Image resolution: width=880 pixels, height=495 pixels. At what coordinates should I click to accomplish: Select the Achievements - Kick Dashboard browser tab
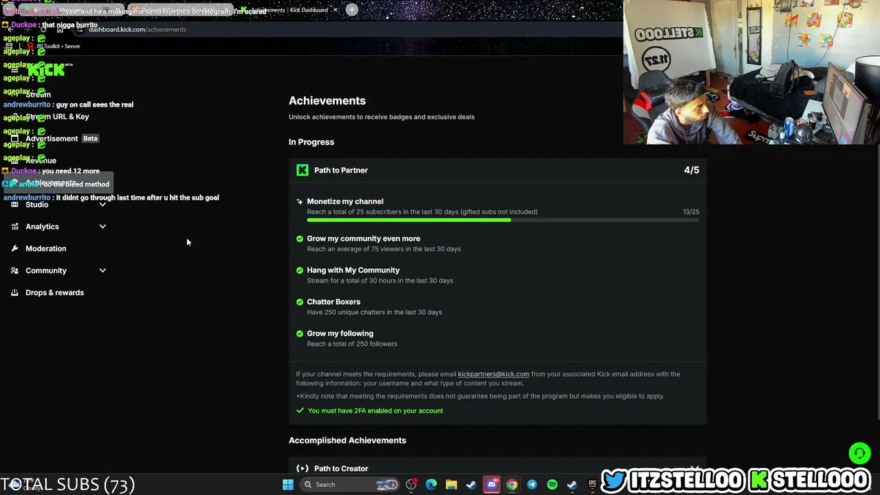click(289, 10)
